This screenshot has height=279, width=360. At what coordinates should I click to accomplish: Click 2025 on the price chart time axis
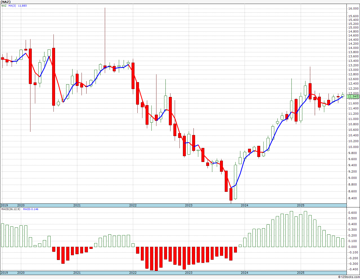[x=301, y=205]
